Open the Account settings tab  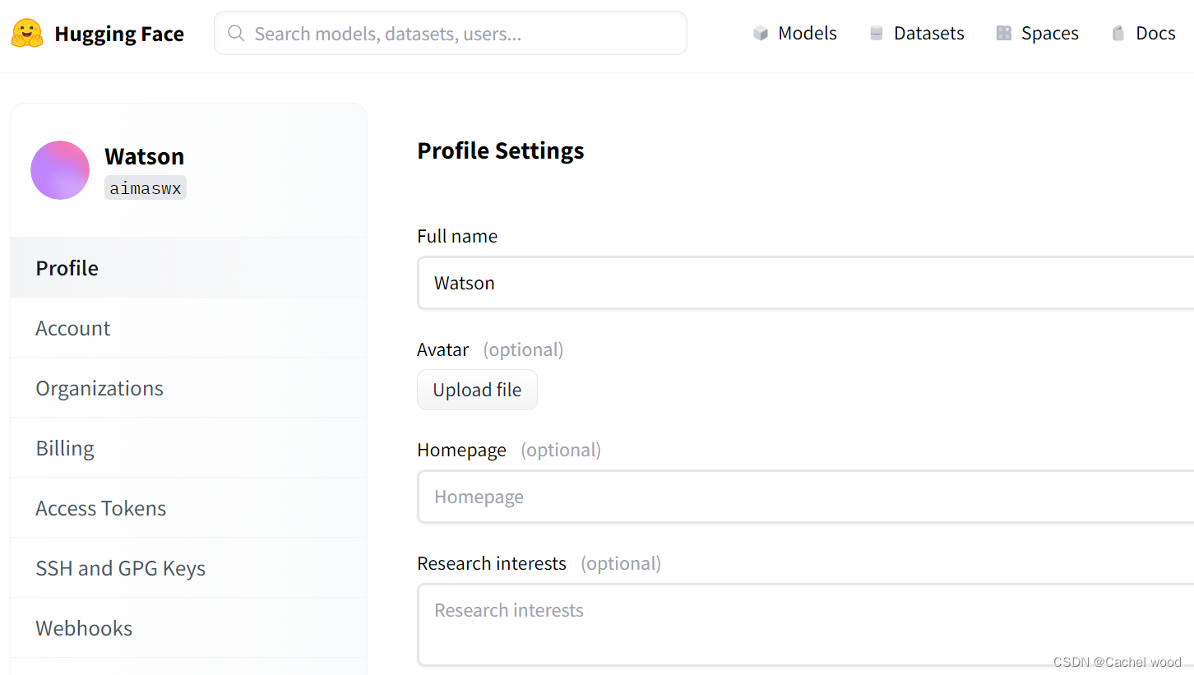tap(73, 328)
